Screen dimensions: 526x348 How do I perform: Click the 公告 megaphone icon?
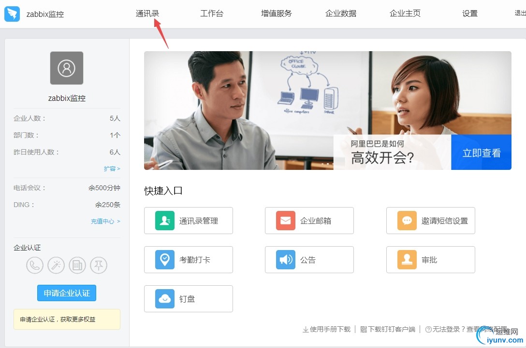(285, 260)
